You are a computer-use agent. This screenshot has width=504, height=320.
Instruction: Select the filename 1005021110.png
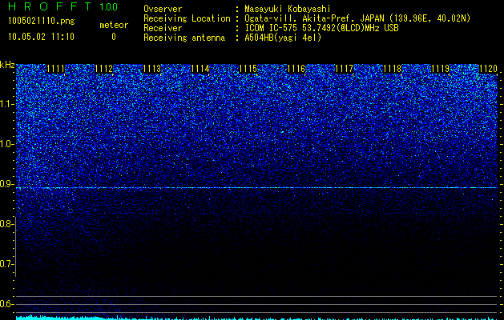click(42, 22)
